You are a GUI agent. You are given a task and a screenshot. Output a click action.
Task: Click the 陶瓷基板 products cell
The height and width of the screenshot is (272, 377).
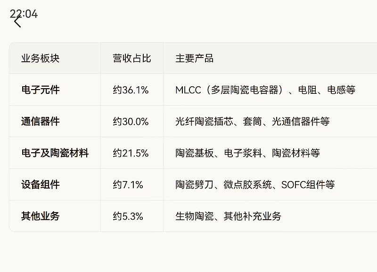pyautogui.click(x=247, y=153)
